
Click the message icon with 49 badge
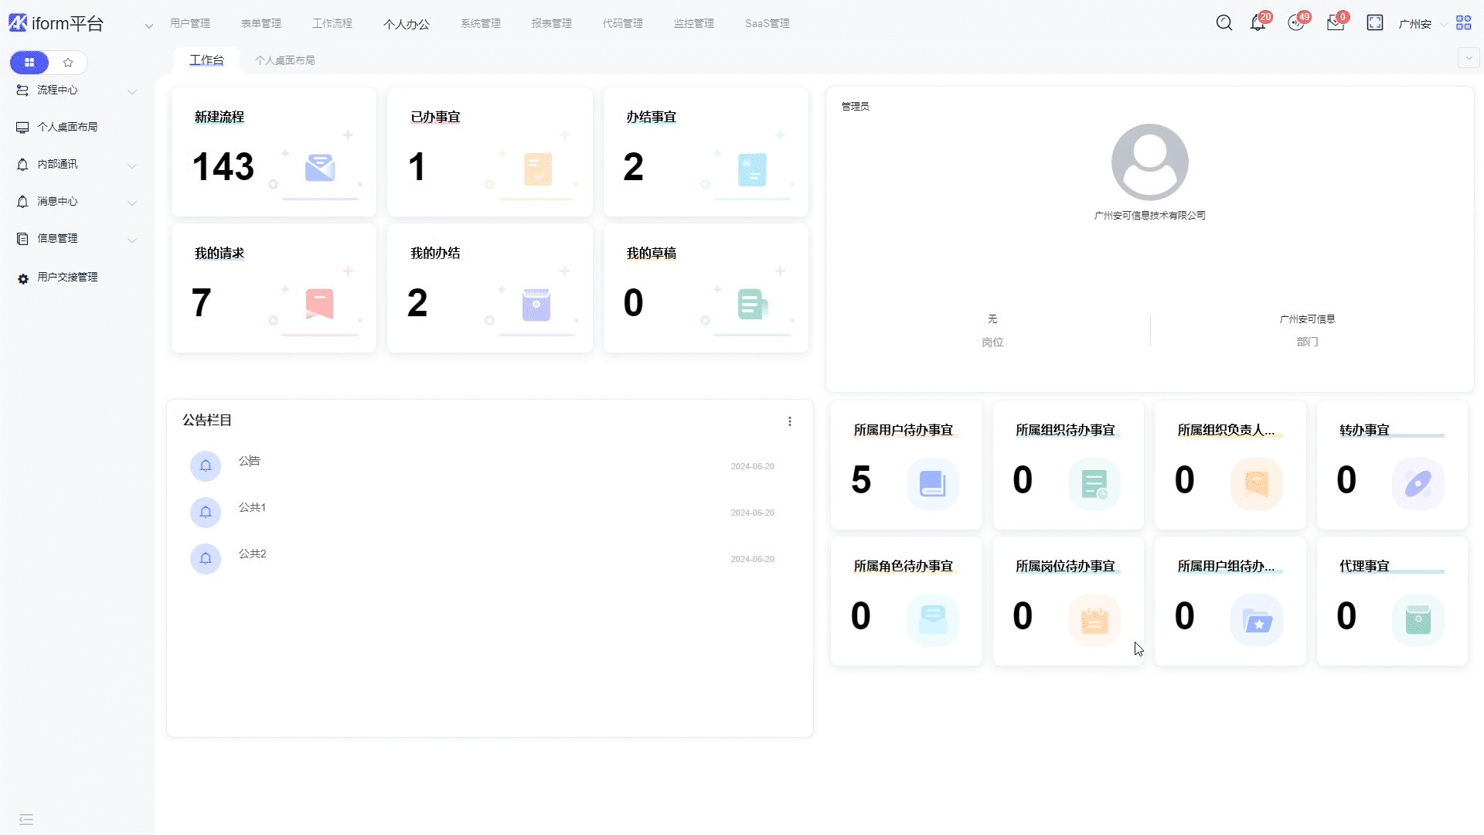1296,23
